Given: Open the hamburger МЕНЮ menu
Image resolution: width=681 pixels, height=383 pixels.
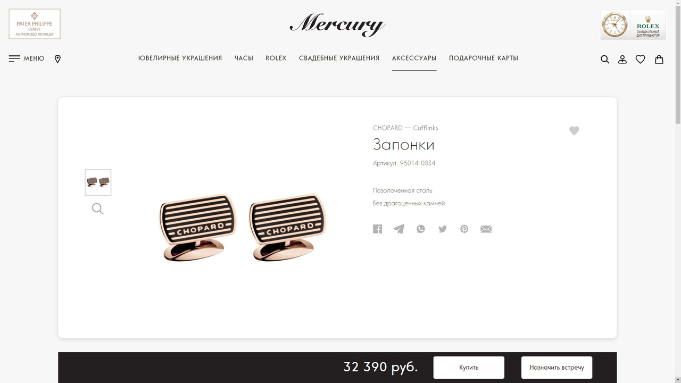Looking at the screenshot, I should coord(27,59).
